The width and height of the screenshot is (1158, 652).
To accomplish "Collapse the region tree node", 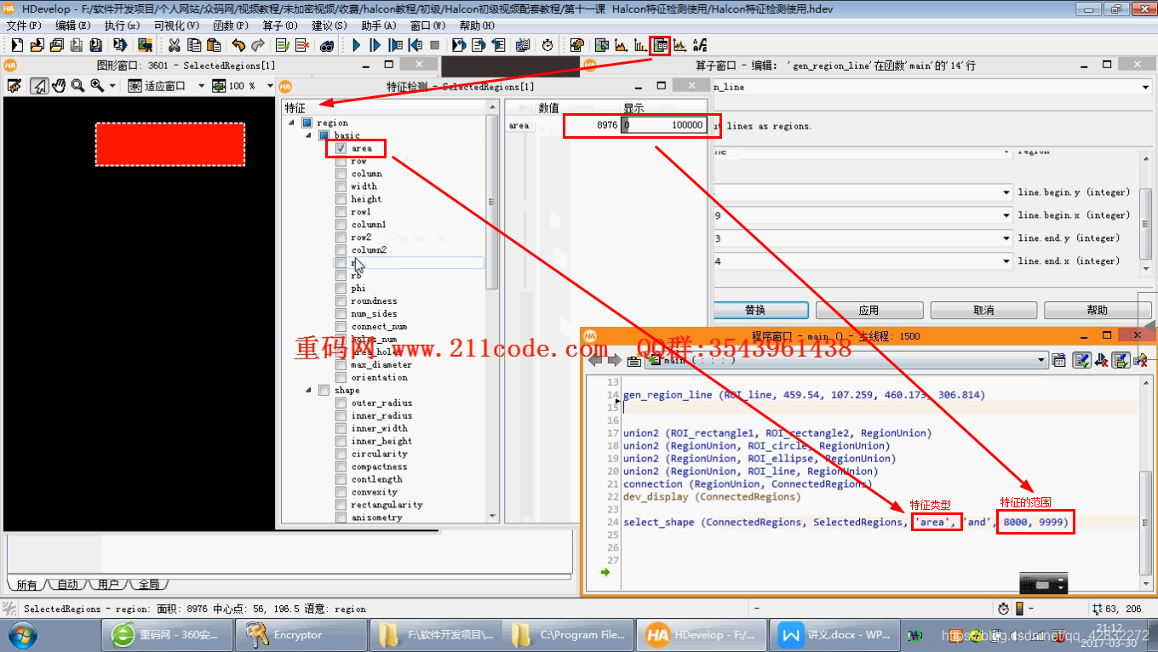I will click(292, 123).
